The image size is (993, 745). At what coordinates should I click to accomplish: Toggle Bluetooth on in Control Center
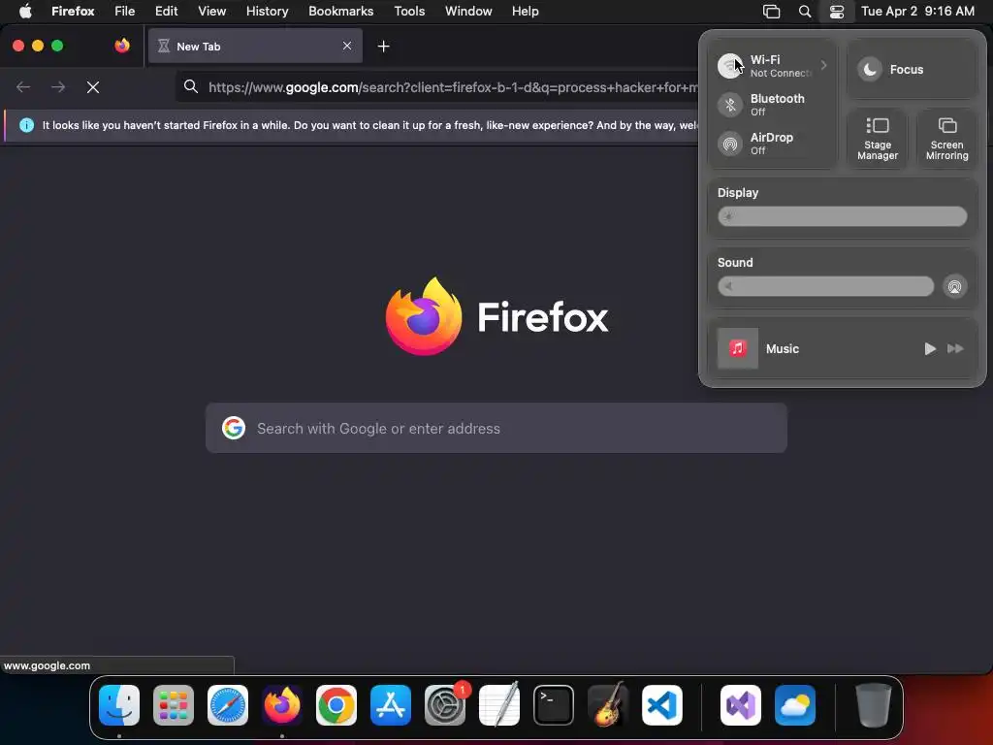point(730,105)
